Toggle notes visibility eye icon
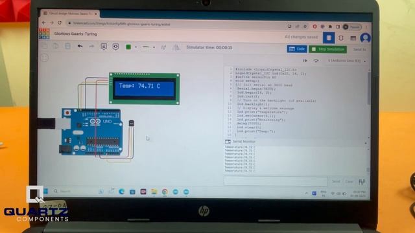The width and height of the screenshot is (415, 233). (115, 47)
